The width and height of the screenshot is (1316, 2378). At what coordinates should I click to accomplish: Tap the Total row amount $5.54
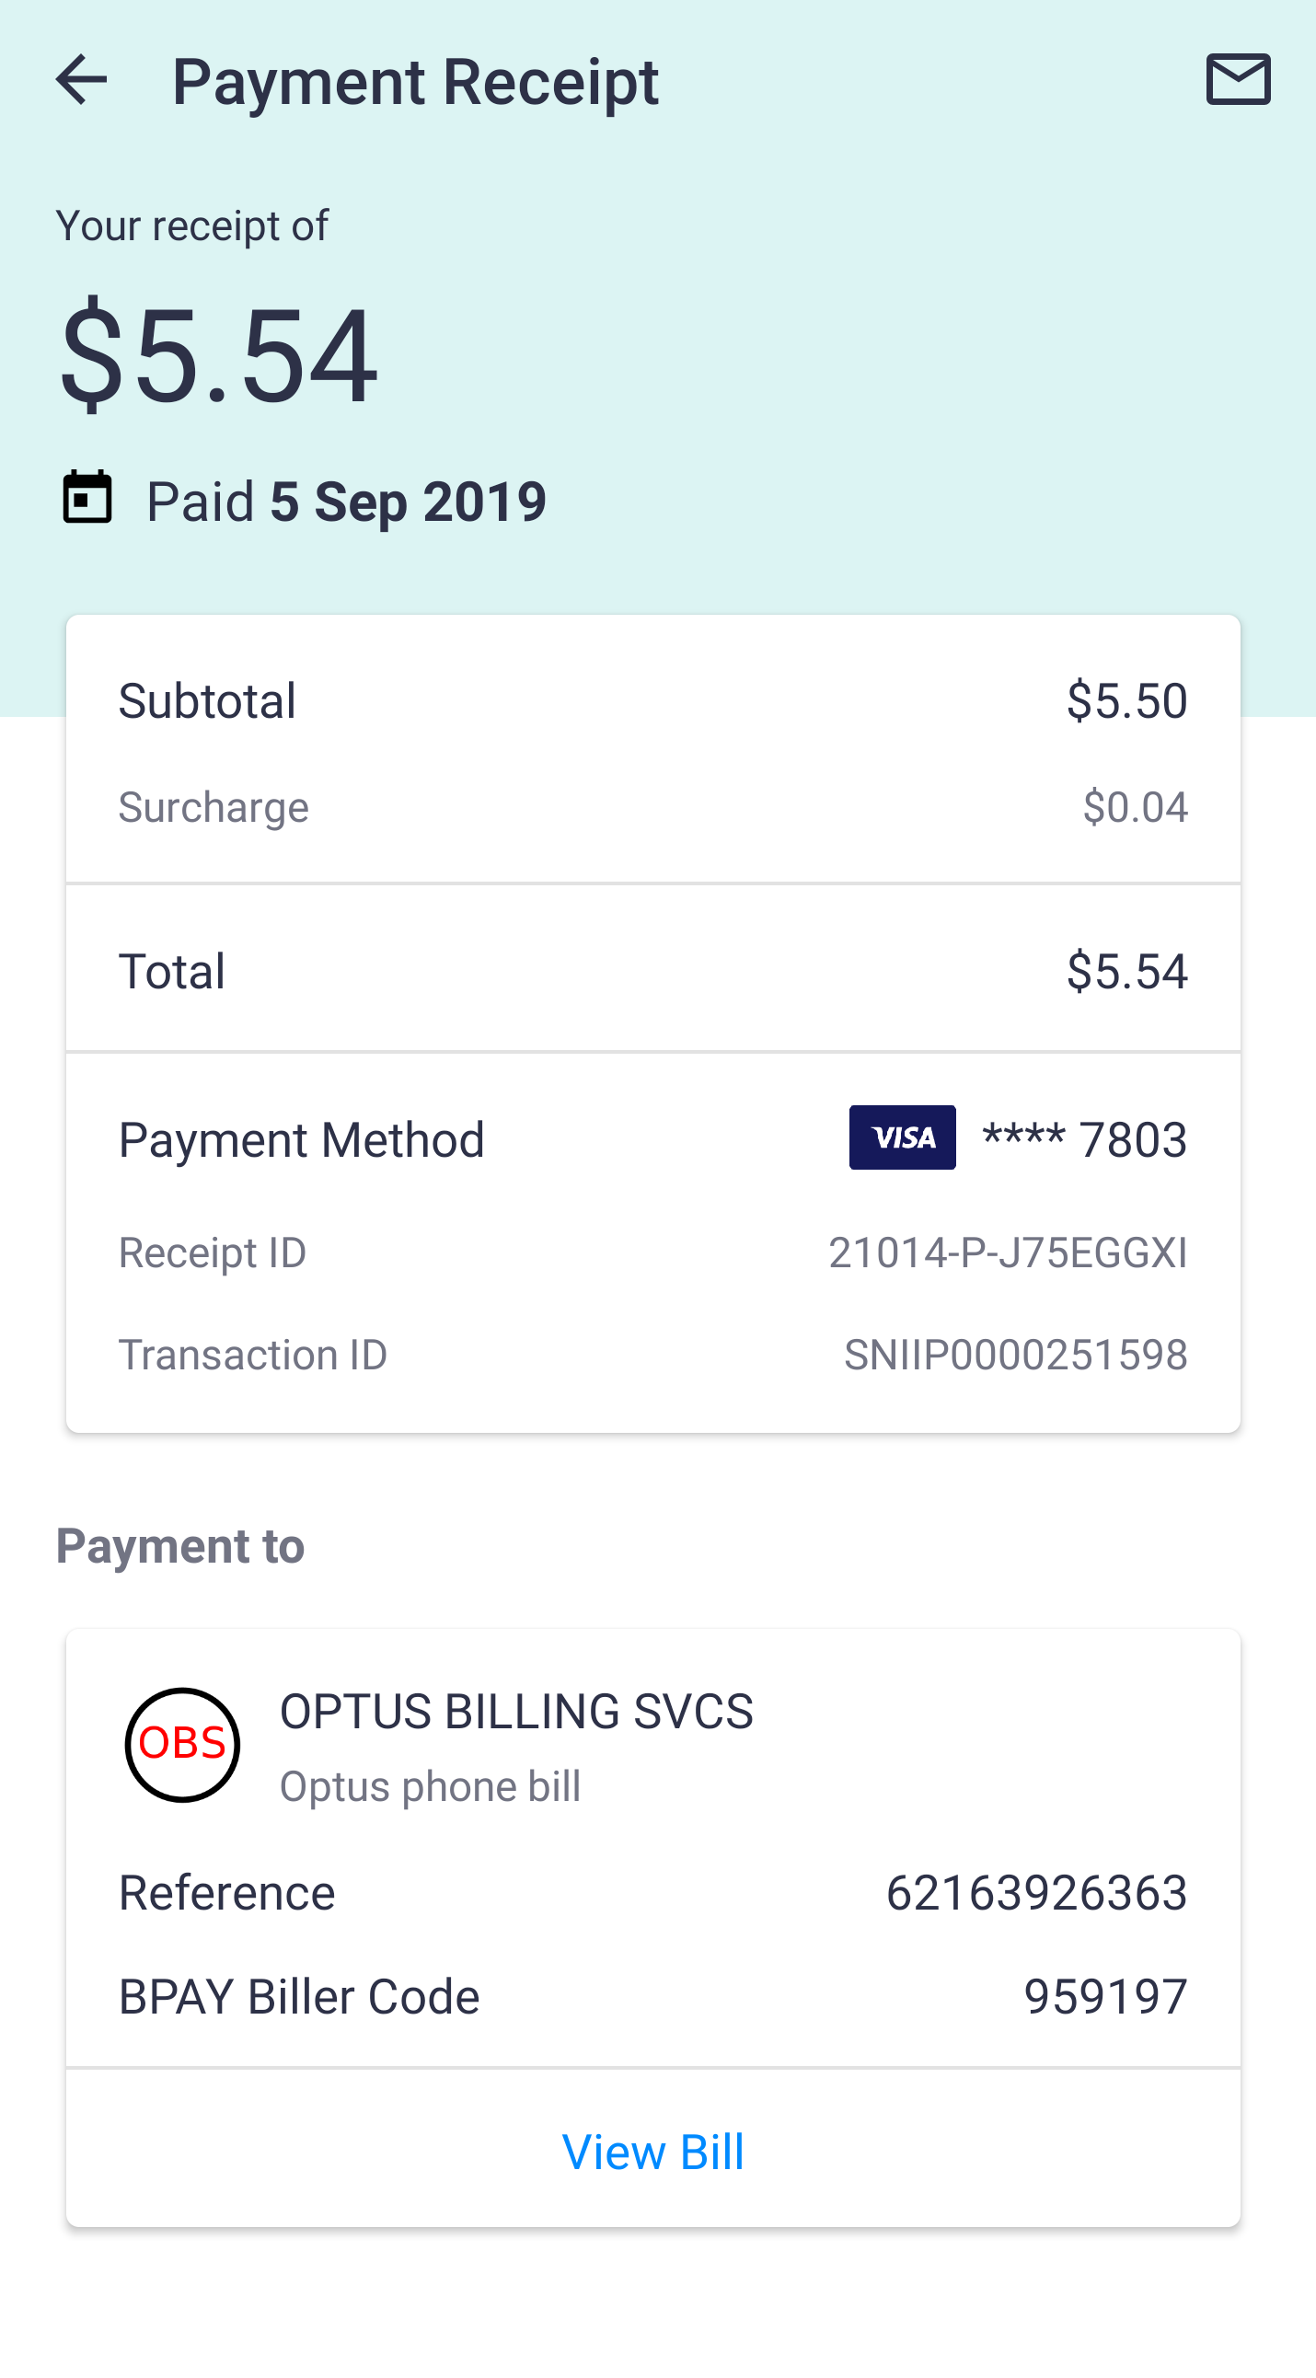[1126, 971]
